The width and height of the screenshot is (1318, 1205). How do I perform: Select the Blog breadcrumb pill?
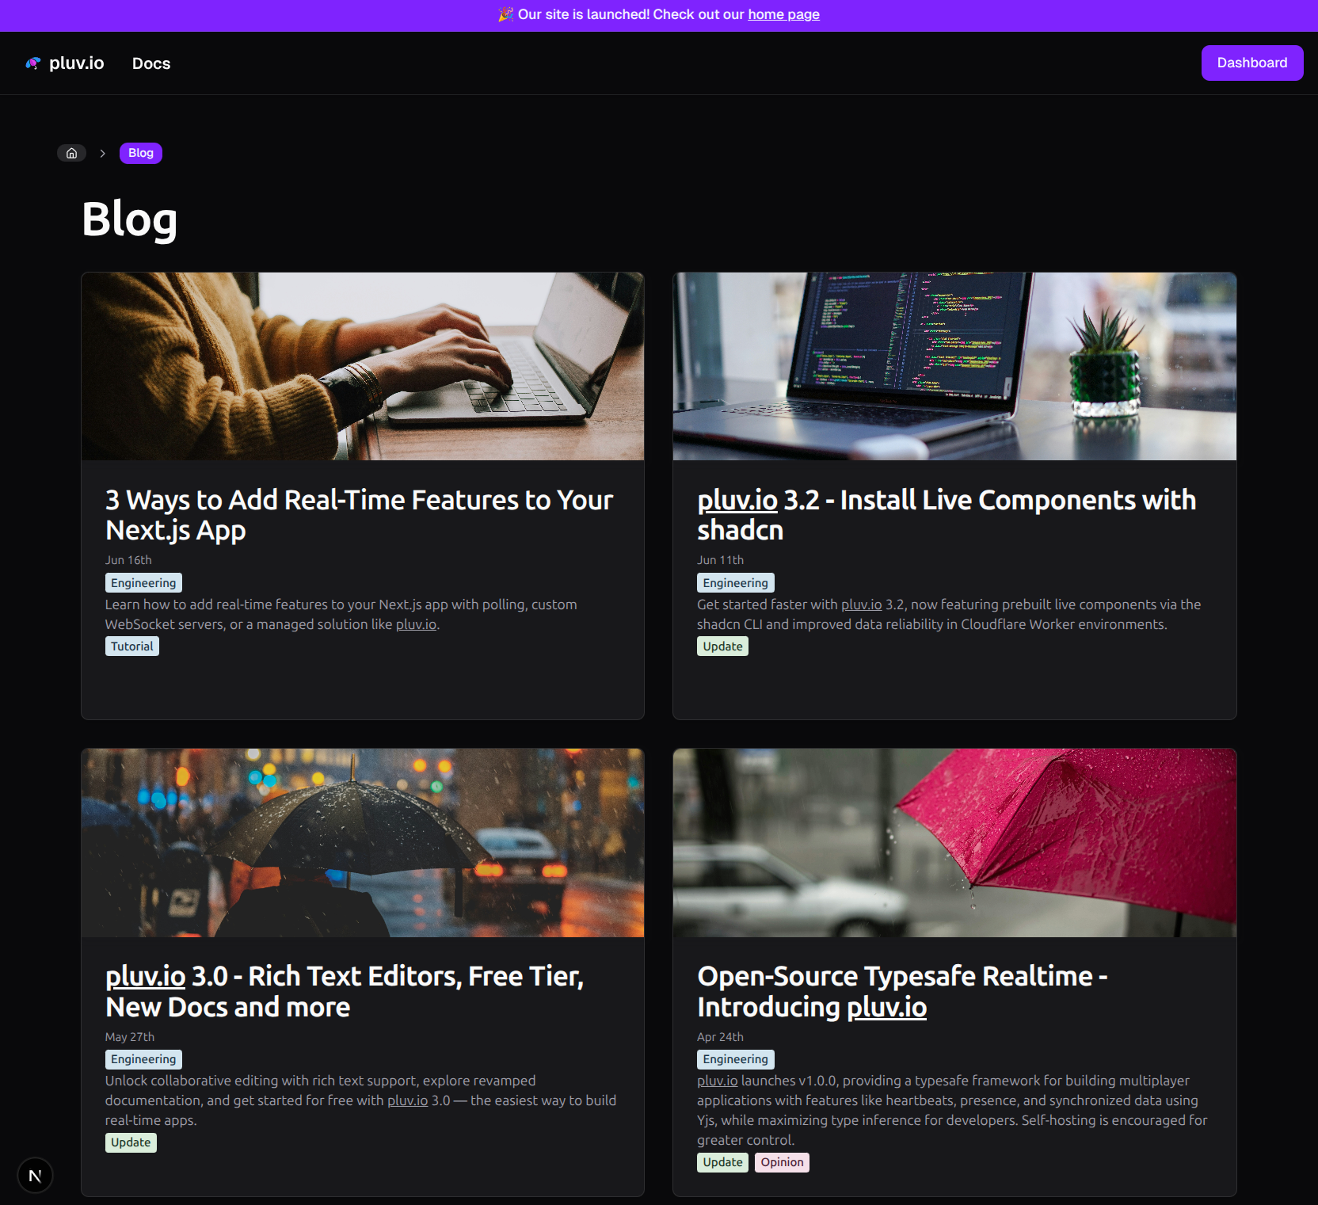[x=141, y=153]
